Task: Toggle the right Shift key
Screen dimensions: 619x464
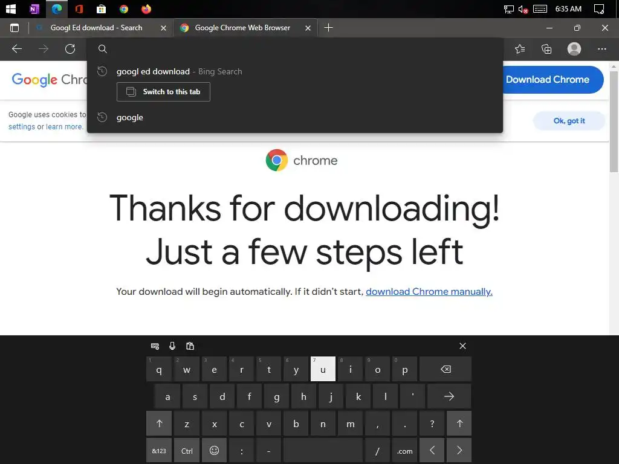Action: click(x=459, y=424)
